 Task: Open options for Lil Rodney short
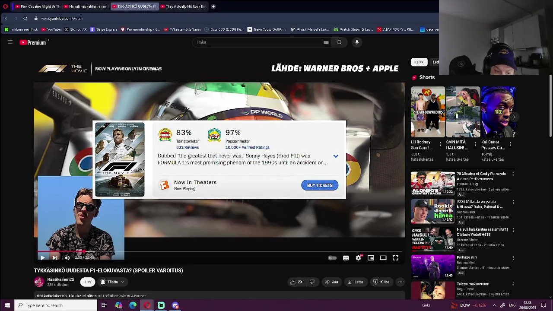tap(440, 144)
